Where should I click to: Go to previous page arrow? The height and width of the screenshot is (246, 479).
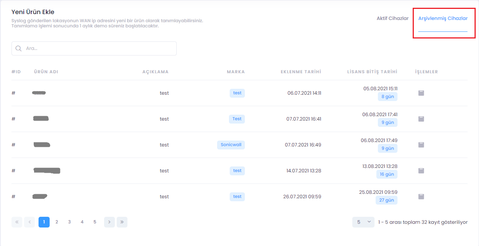(x=30, y=222)
